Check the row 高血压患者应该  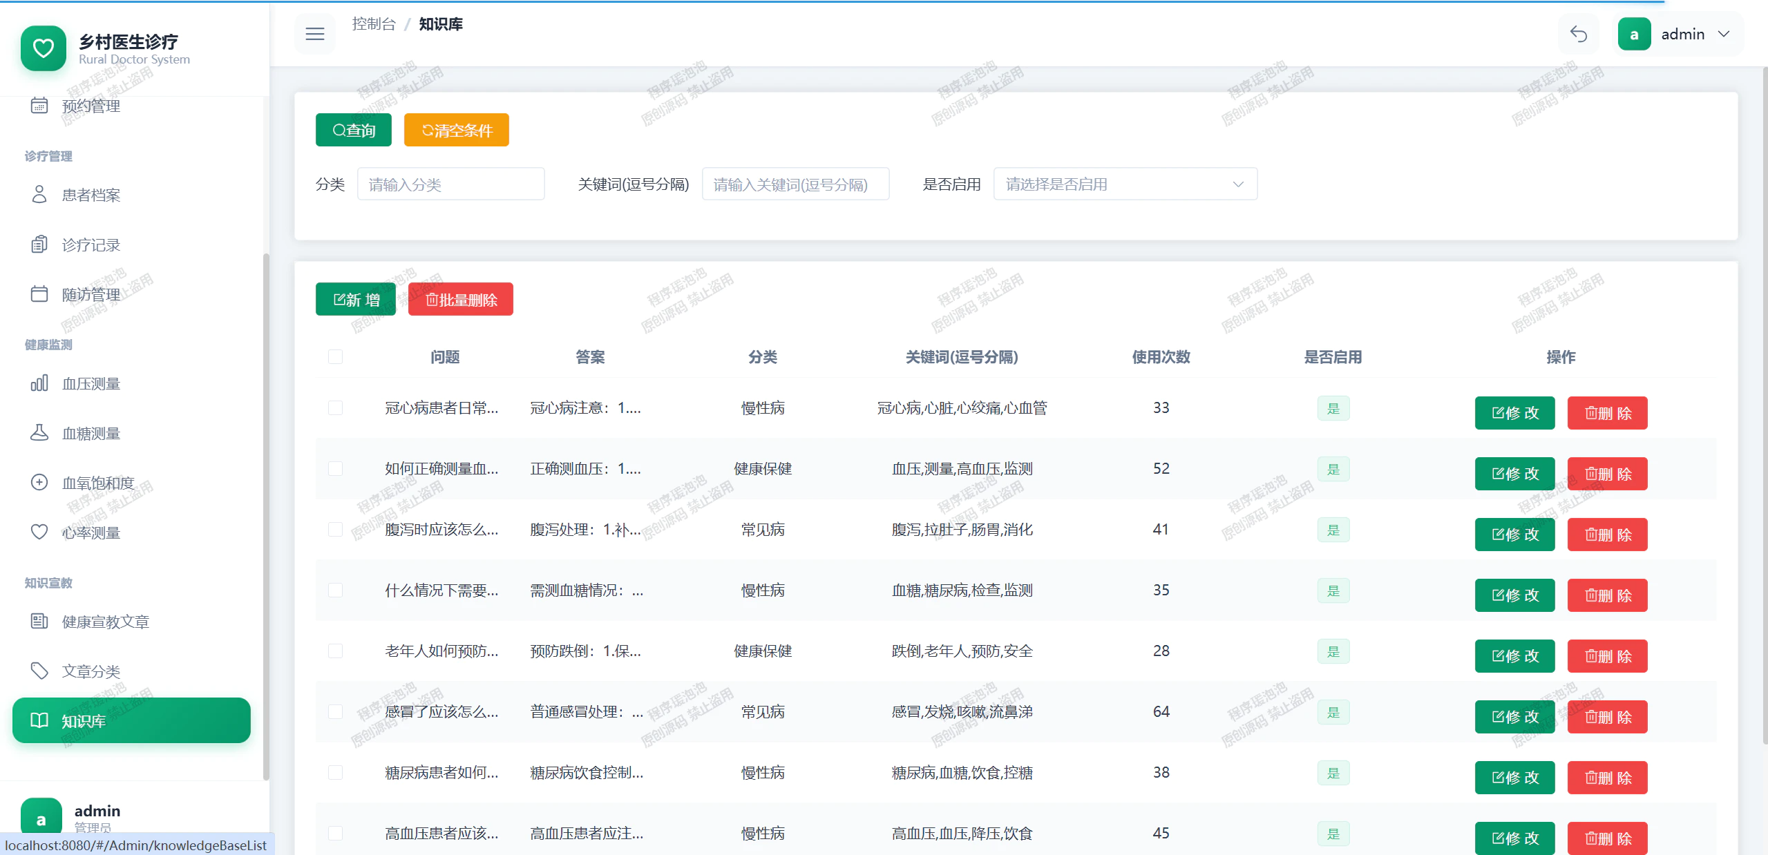[336, 834]
